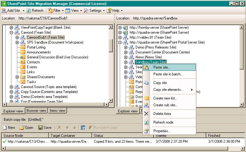Switch to left pane Items view tab

coord(57,111)
